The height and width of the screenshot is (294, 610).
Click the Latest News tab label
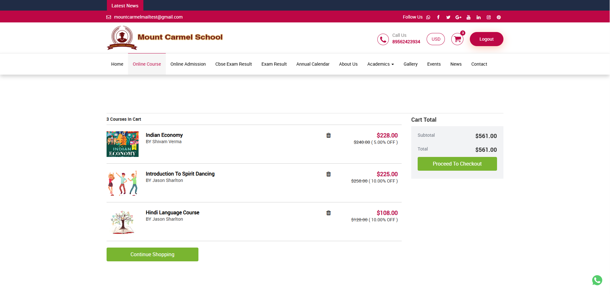click(x=125, y=6)
